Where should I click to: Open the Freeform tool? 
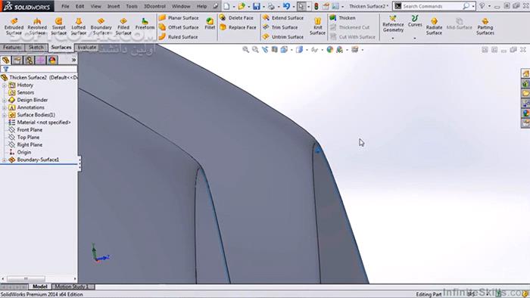click(145, 24)
